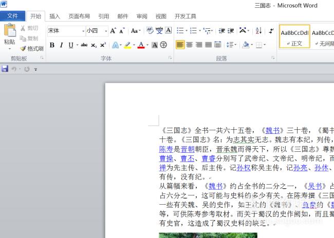Click the Bullets list icon

[x=180, y=31]
